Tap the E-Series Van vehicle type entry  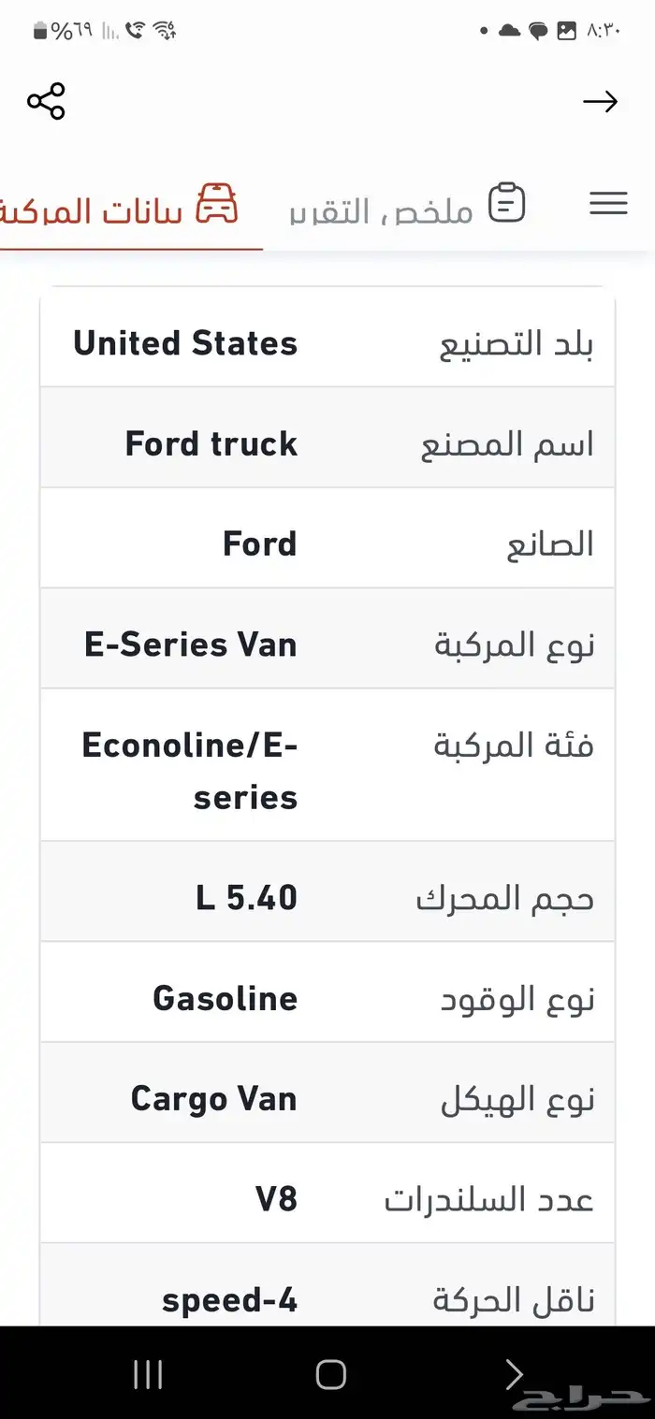(x=191, y=643)
